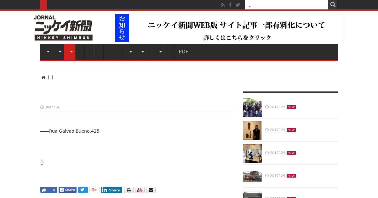Go to home via breadcrumb house icon
The image size is (378, 198).
43,77
